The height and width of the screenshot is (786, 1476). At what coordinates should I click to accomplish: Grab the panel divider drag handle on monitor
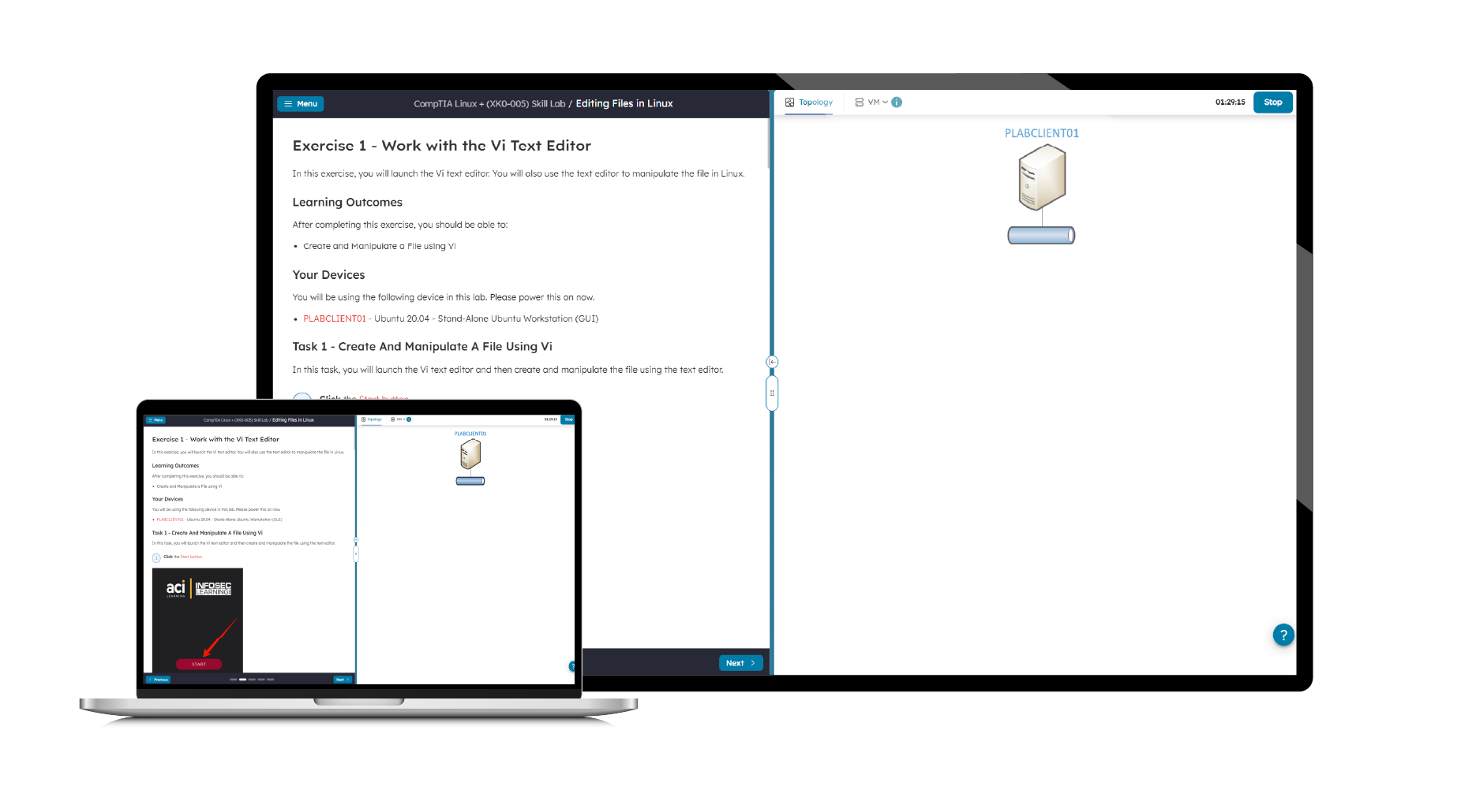tap(772, 393)
